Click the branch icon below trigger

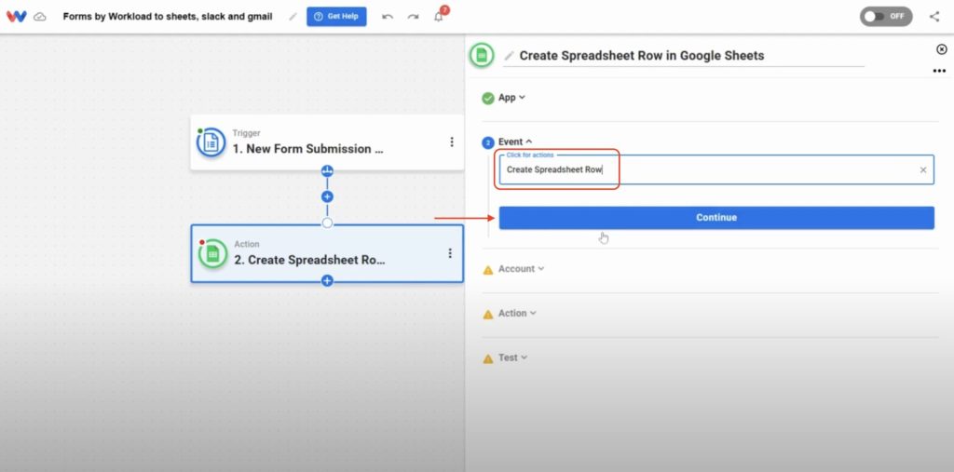point(327,171)
